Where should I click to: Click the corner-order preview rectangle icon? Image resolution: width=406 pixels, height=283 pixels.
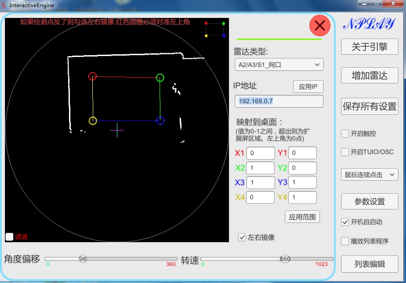pos(215,30)
